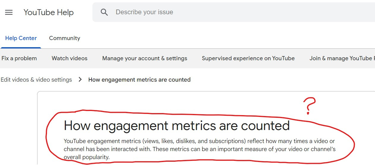This screenshot has height=165, width=375.
Task: Go to Edit videos & video settings breadcrumb
Action: [36, 80]
